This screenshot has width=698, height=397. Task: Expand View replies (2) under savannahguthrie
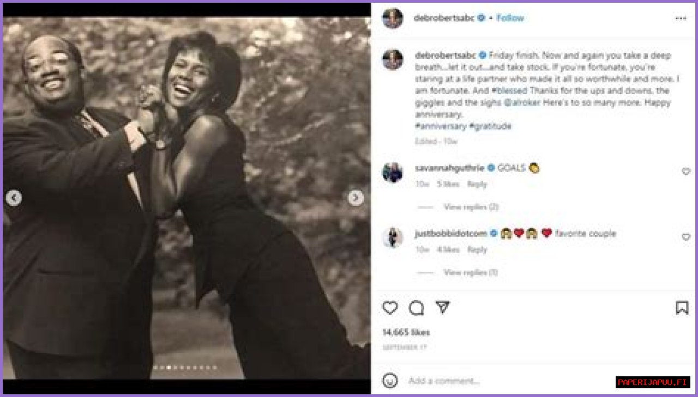[x=471, y=207]
